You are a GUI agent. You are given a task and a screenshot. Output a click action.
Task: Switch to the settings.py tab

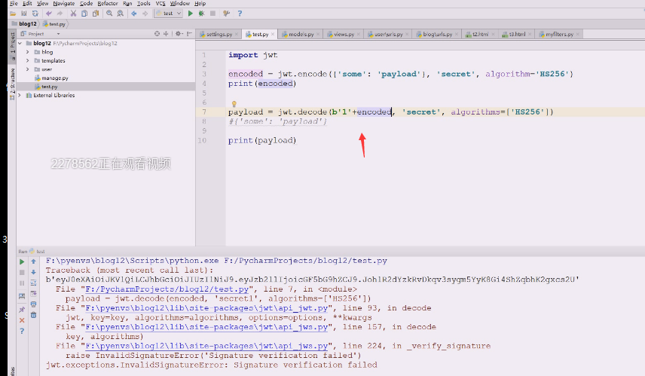[219, 34]
